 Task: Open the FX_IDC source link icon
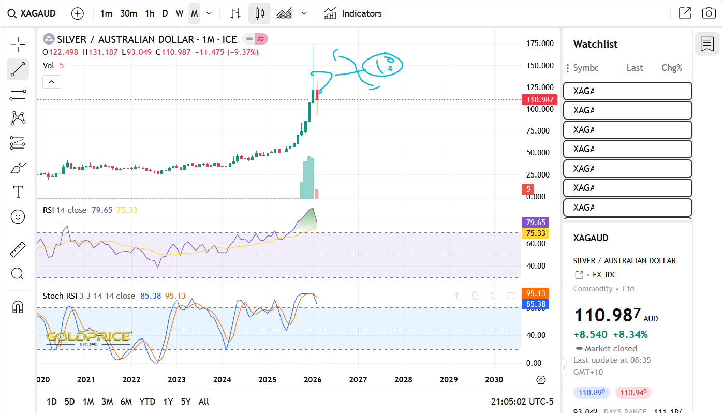click(x=579, y=275)
